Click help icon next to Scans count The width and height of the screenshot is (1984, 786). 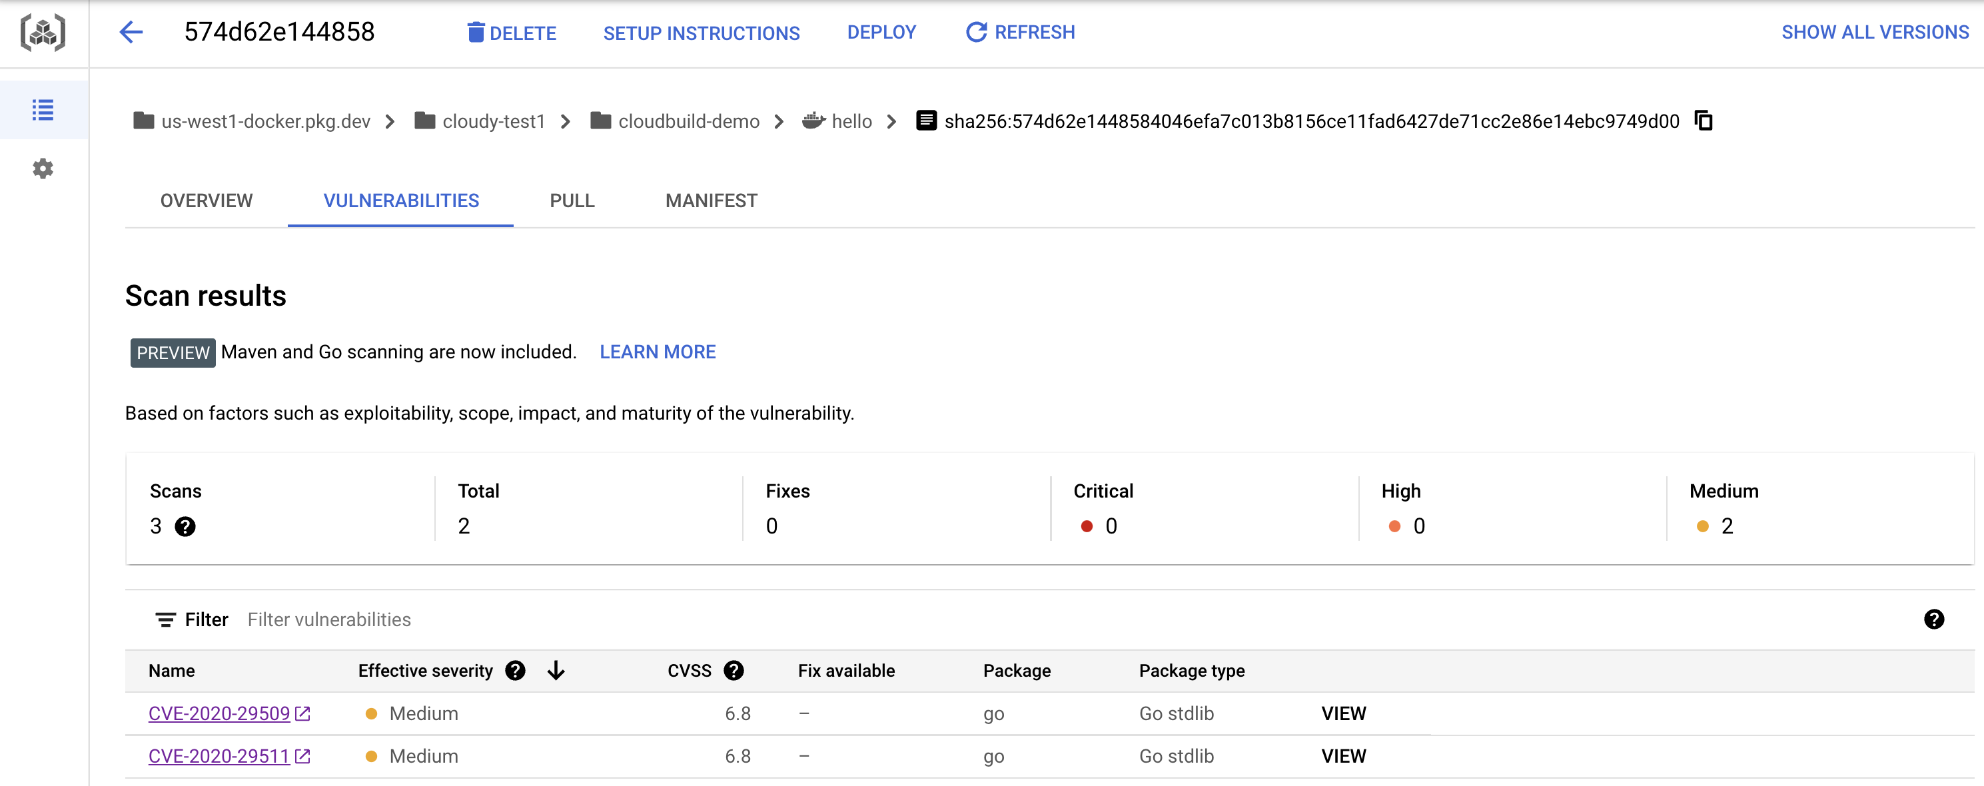click(185, 527)
